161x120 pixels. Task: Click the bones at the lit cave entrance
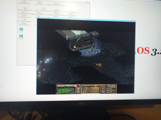click(x=89, y=53)
